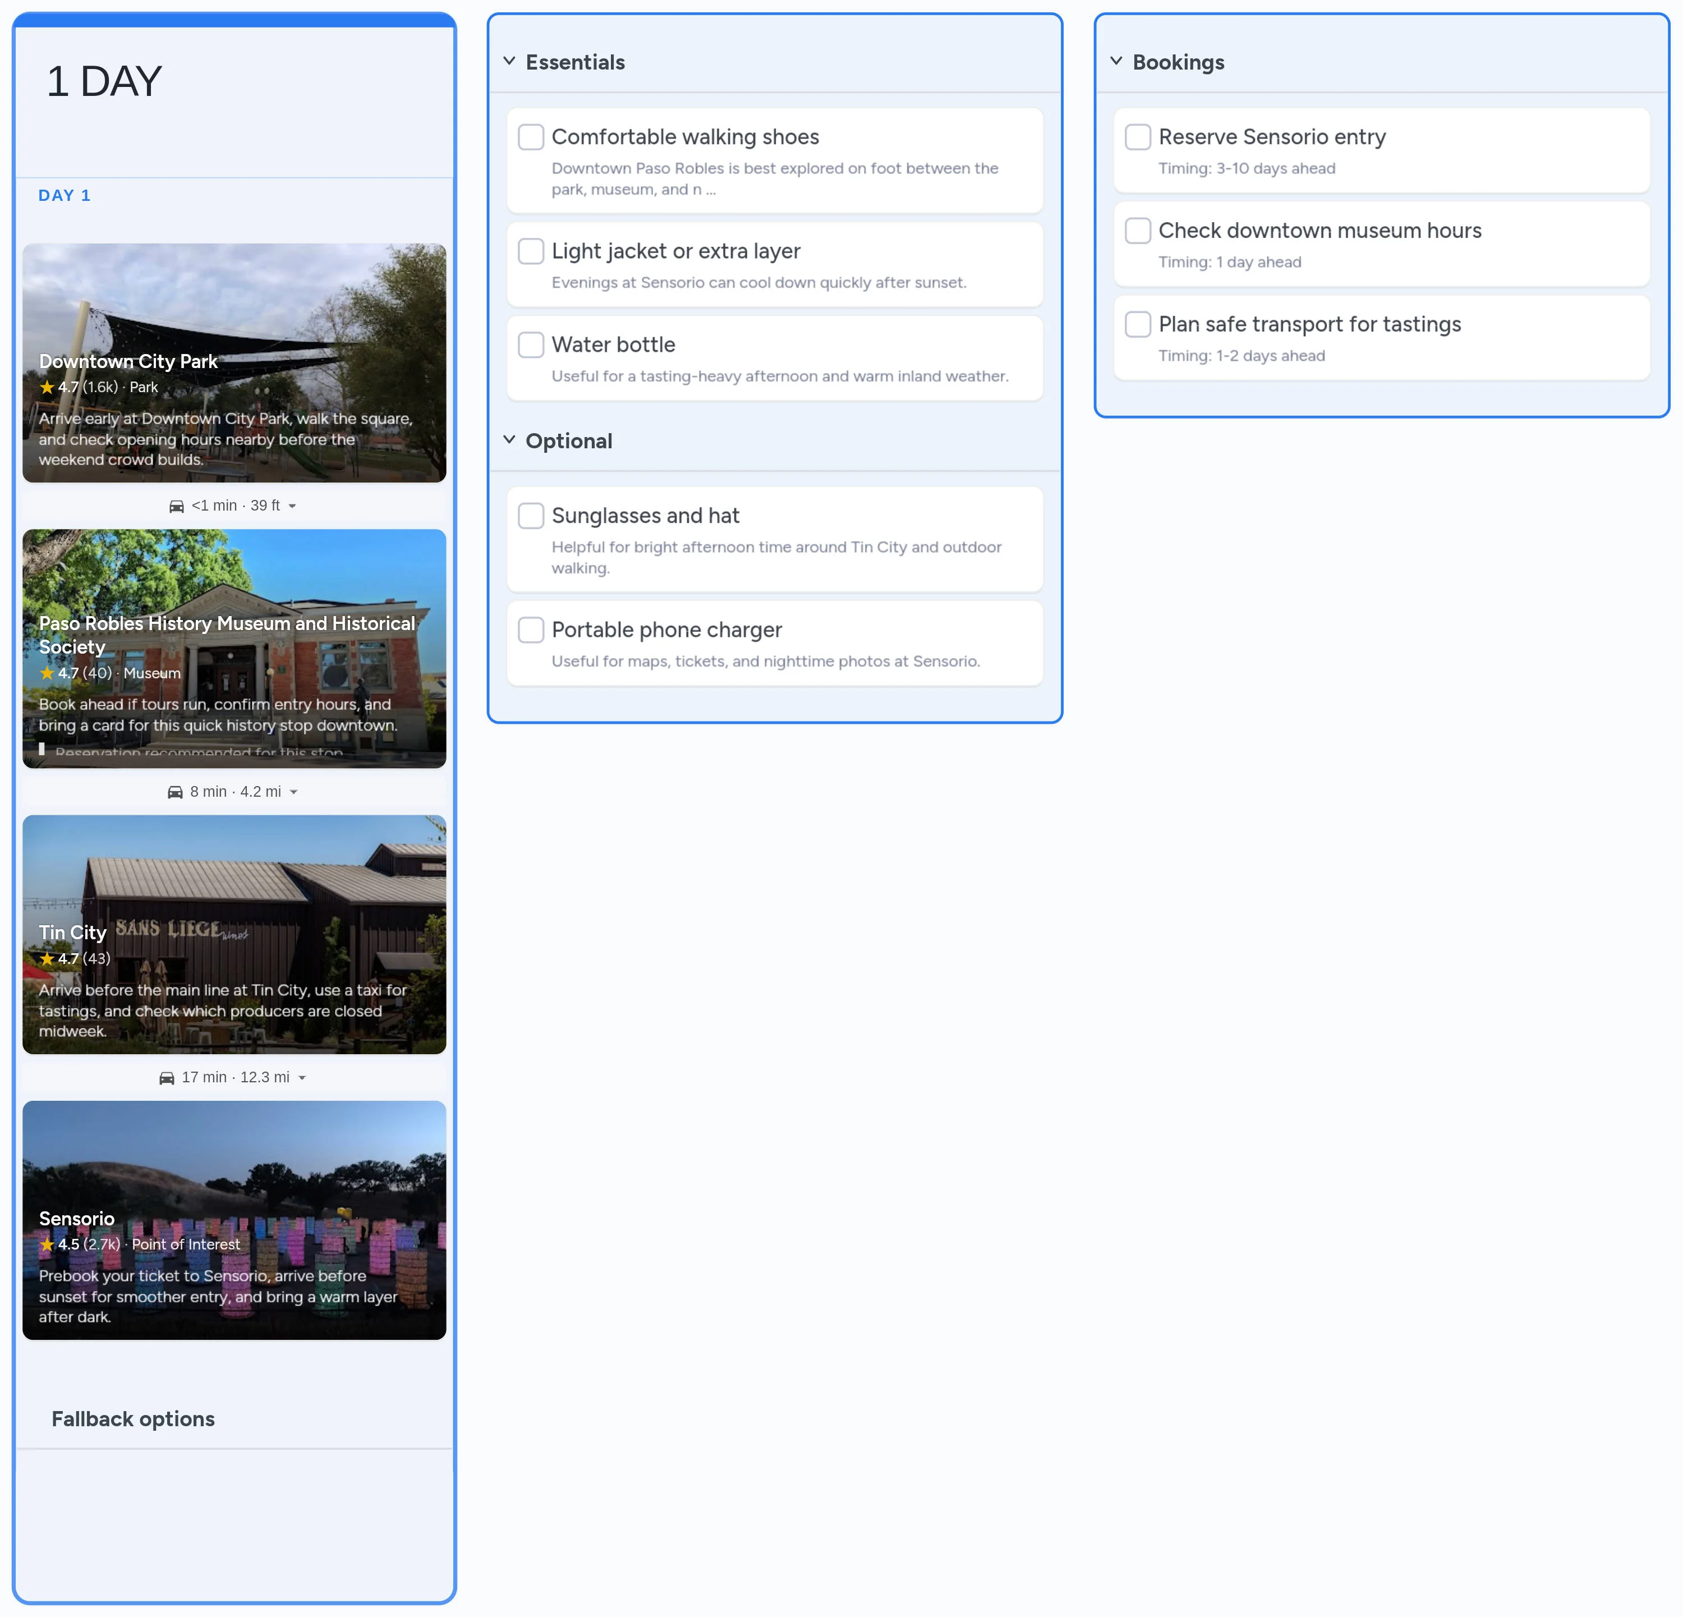Click car icon for 17 min route
This screenshot has height=1617, width=1683.
point(167,1078)
